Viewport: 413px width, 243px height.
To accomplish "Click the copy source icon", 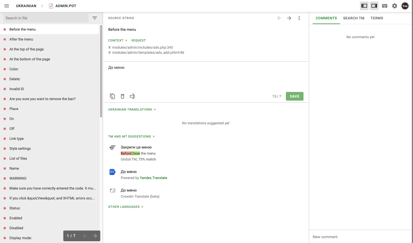I will [x=112, y=96].
